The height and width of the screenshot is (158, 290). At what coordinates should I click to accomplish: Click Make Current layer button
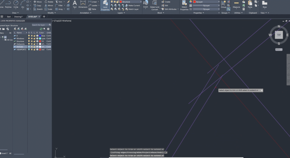click(x=133, y=6)
